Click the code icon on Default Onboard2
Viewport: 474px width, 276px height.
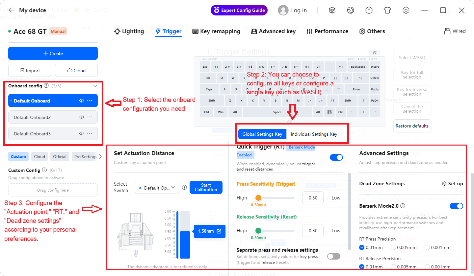click(82, 117)
